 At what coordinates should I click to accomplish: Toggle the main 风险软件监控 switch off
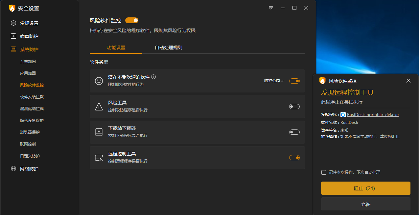pyautogui.click(x=132, y=20)
